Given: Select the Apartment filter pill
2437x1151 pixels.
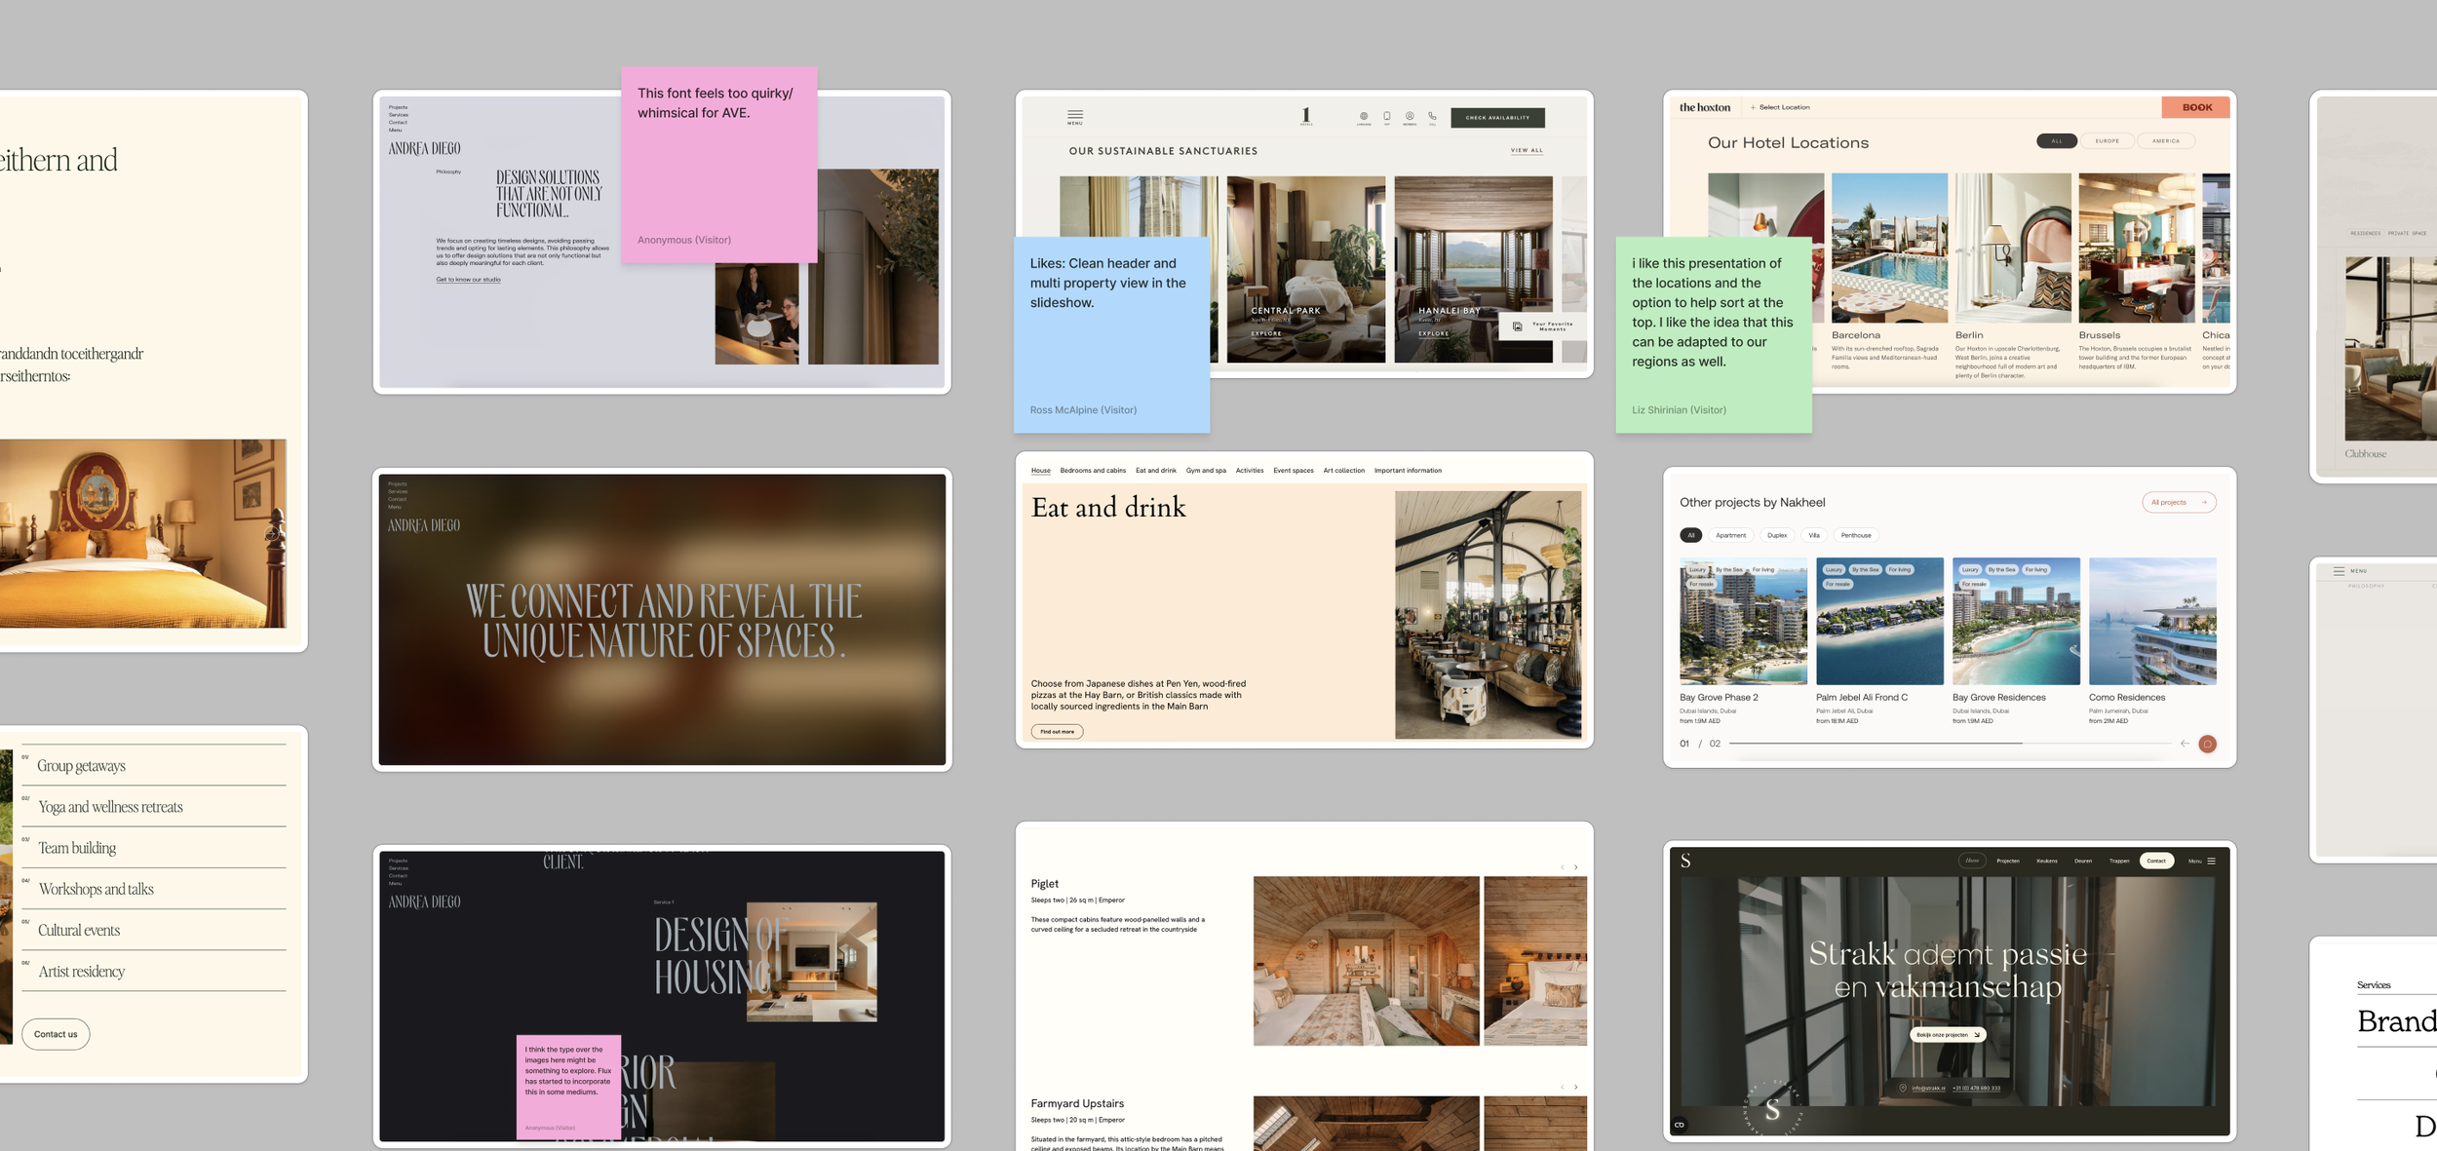Looking at the screenshot, I should (1730, 535).
